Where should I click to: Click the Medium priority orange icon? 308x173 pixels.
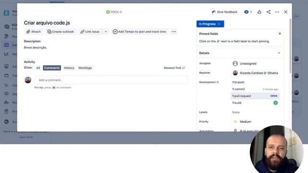pos(235,122)
